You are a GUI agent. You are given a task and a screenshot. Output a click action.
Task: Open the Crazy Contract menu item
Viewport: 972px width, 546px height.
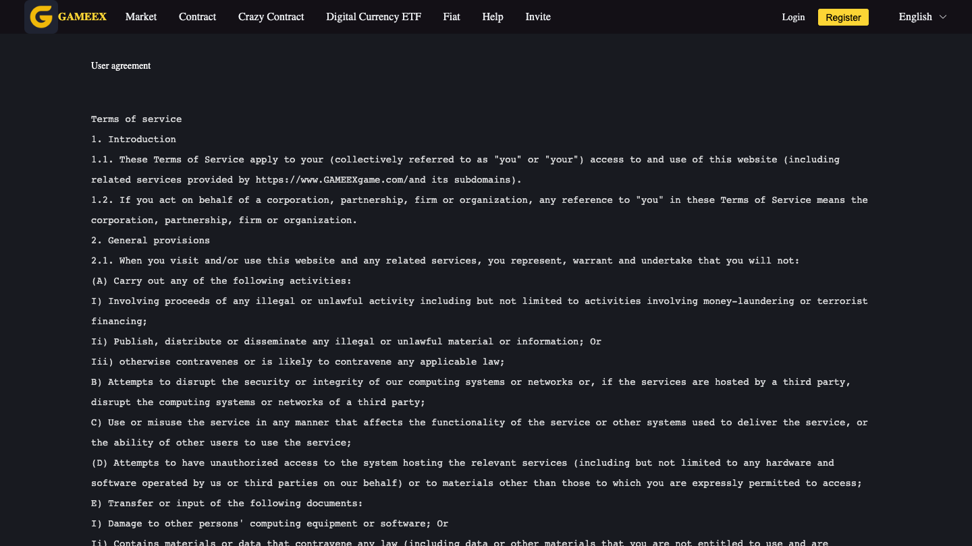pyautogui.click(x=271, y=17)
